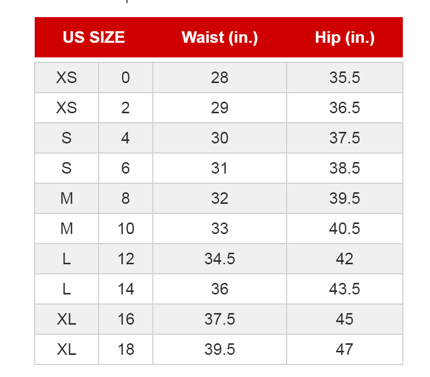Click the Hip (in.) column header
Screen dimensions: 430x377
345,38
